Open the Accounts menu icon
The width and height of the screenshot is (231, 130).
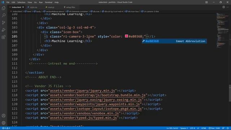click(4, 116)
